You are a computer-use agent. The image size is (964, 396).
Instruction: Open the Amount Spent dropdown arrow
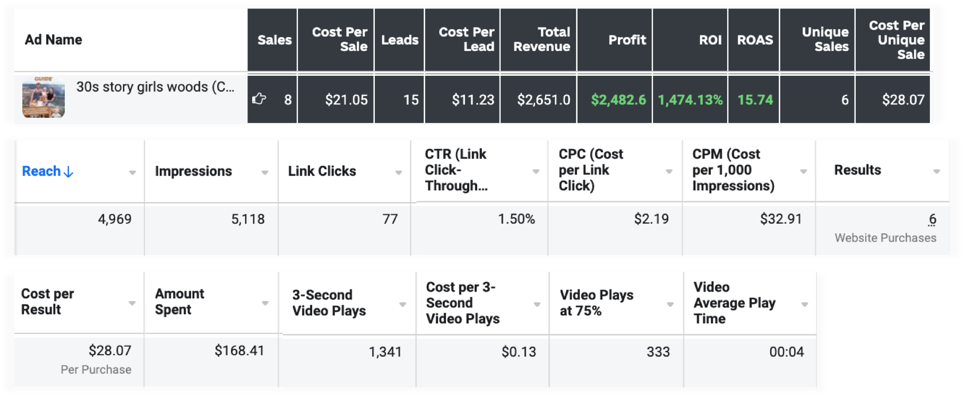(265, 303)
